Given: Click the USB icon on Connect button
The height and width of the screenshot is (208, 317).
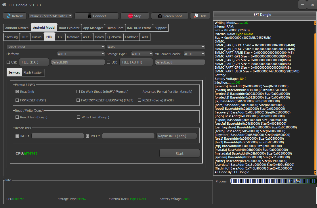Looking at the screenshot, I should 89,16.
